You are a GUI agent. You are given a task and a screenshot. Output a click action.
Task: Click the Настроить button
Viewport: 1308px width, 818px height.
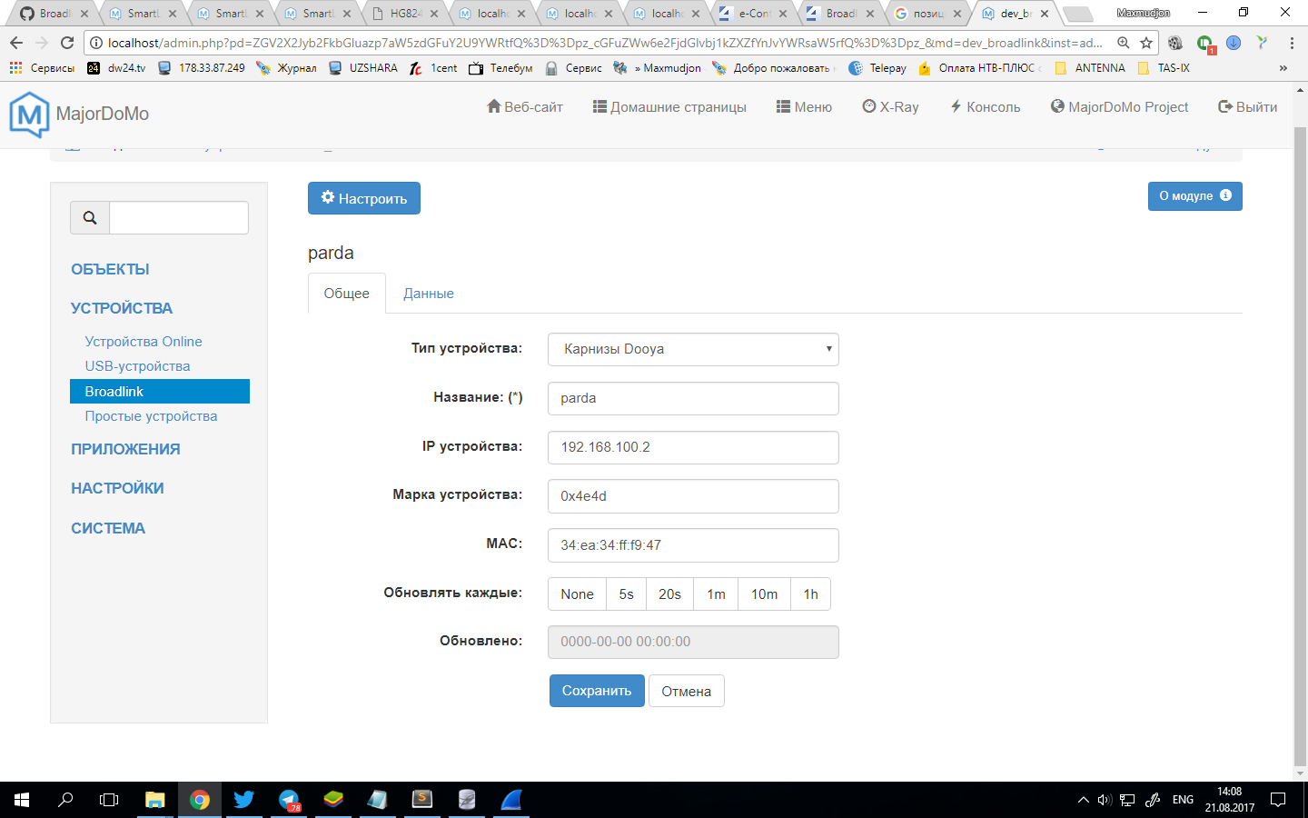point(364,198)
